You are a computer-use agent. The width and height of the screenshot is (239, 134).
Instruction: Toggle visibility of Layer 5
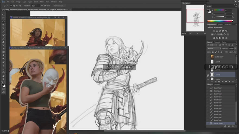click(208, 75)
